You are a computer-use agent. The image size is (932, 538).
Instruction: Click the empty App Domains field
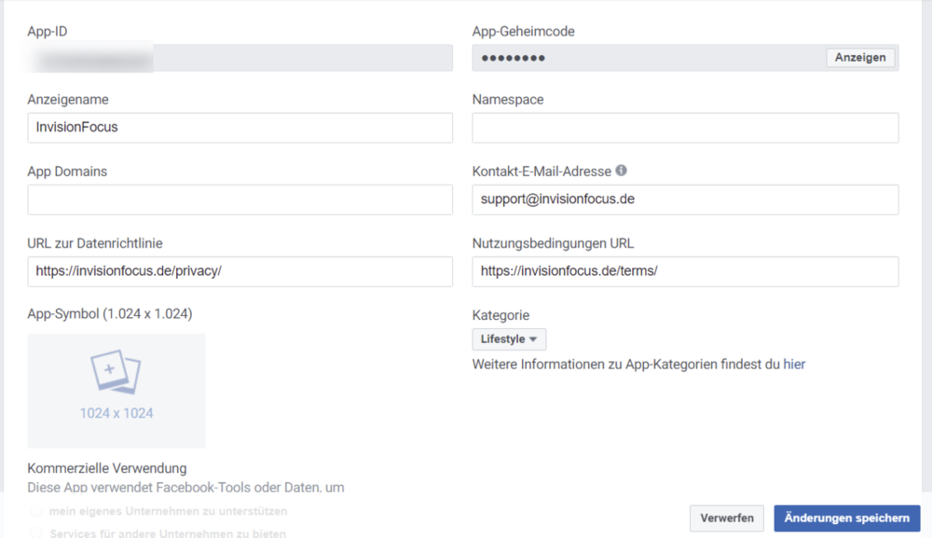tap(239, 199)
